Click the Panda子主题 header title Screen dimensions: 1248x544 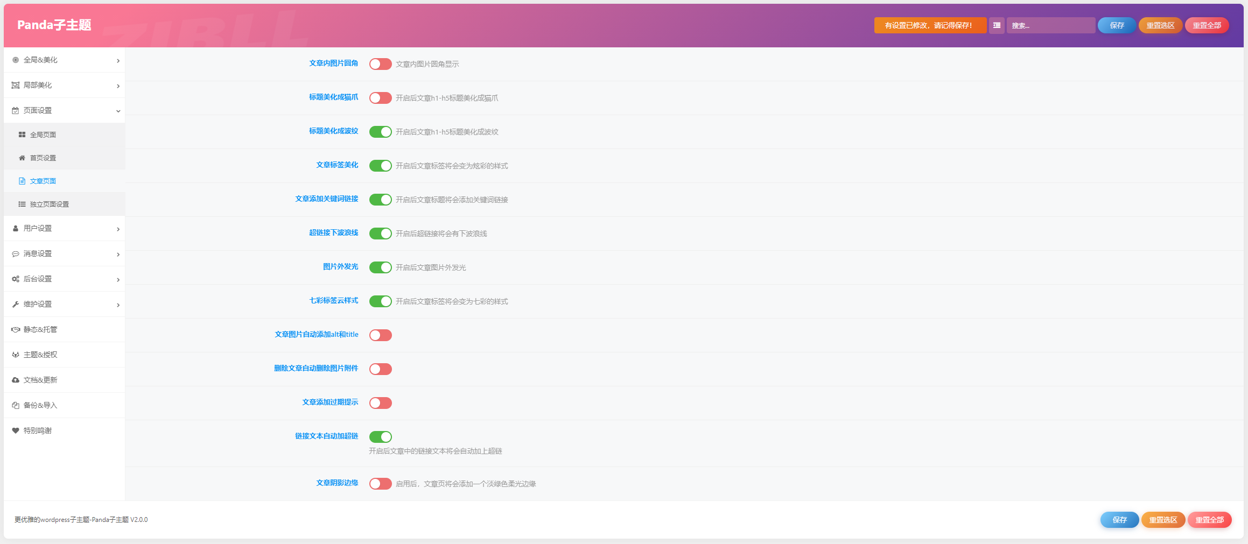coord(54,25)
